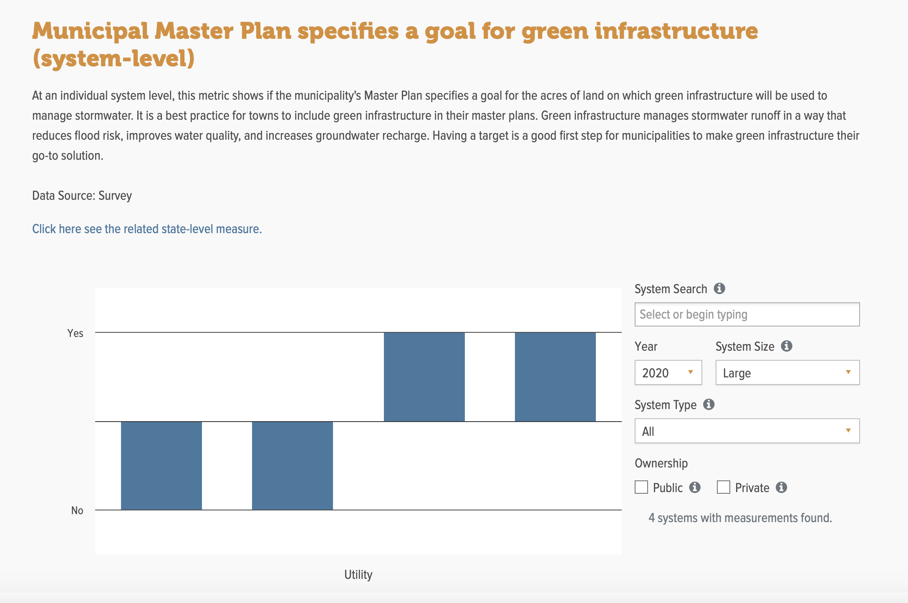
Task: Click the Public ownership info icon
Action: (694, 487)
